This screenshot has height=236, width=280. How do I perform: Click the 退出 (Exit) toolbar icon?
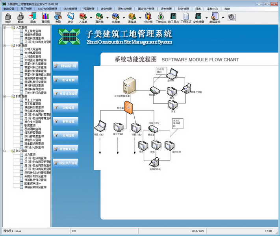coord(33,17)
